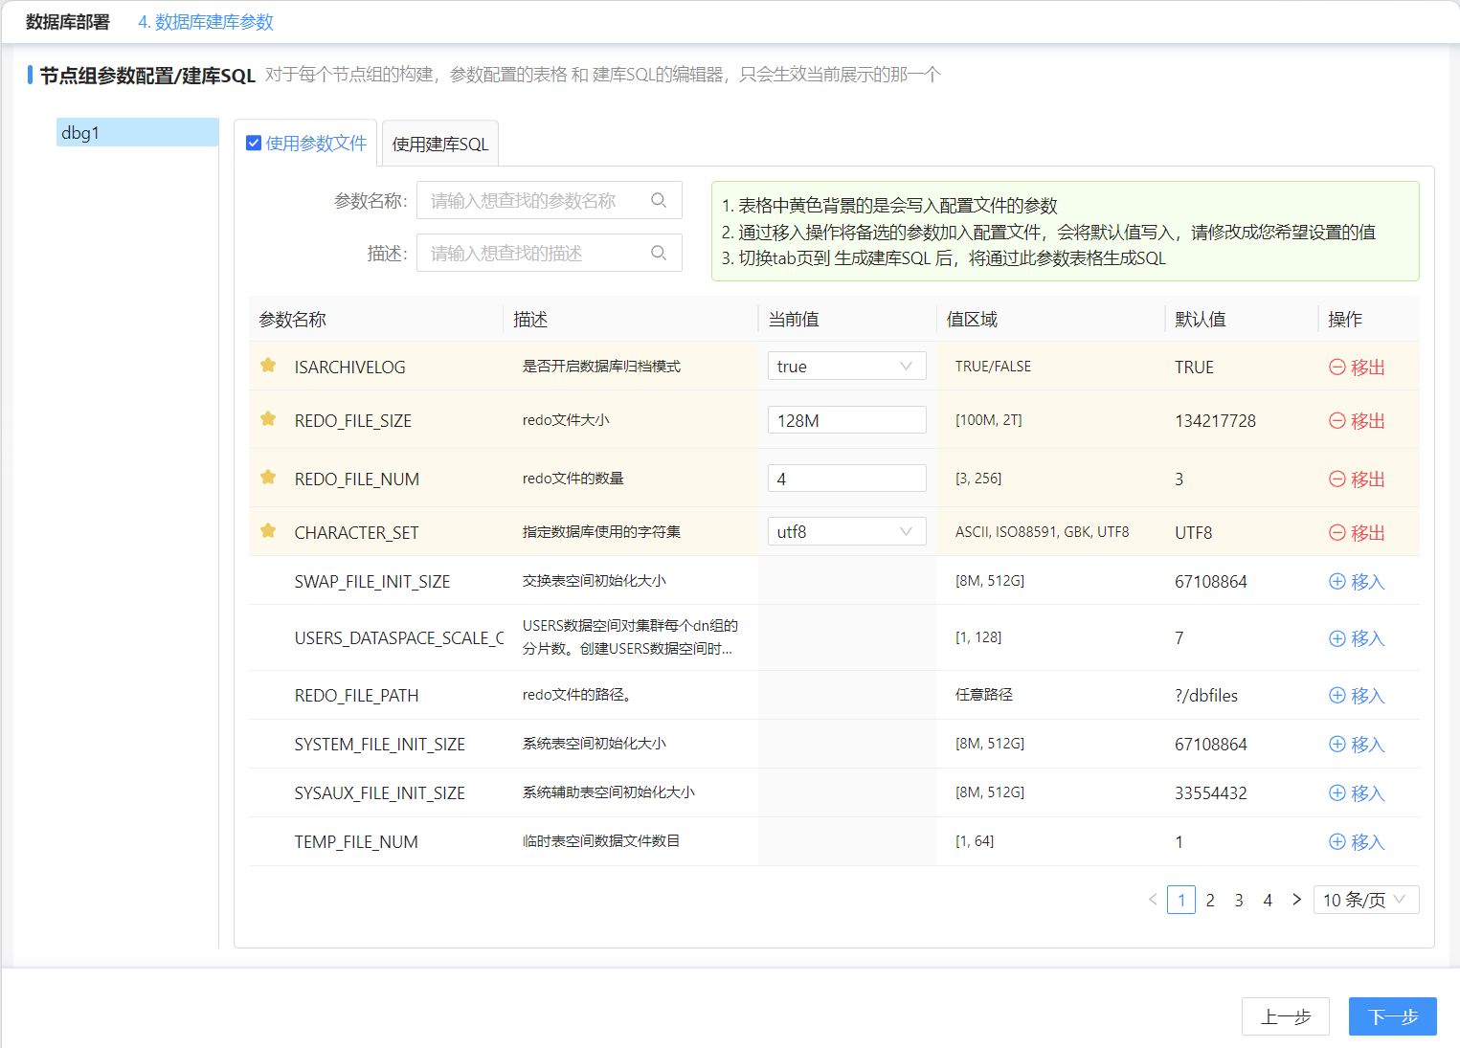
Task: Click the REDO_FILE_SIZE value input field
Action: point(846,420)
